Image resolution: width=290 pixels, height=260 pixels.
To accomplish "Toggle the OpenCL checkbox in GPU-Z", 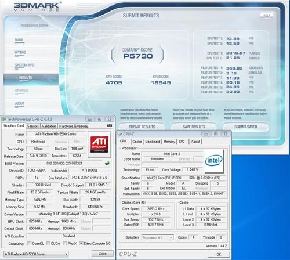I will click(30, 243).
